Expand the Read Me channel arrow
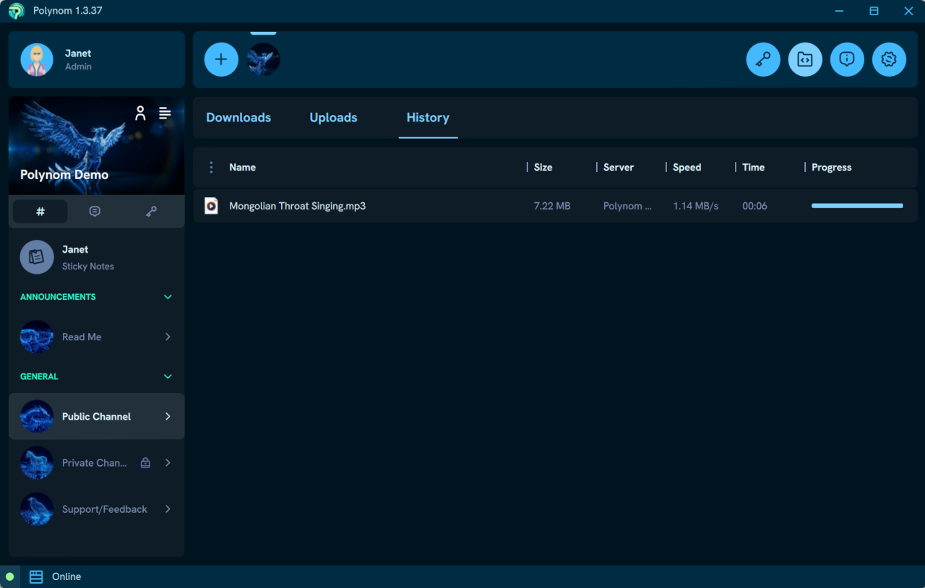Screen dimensions: 925x588 click(x=168, y=337)
